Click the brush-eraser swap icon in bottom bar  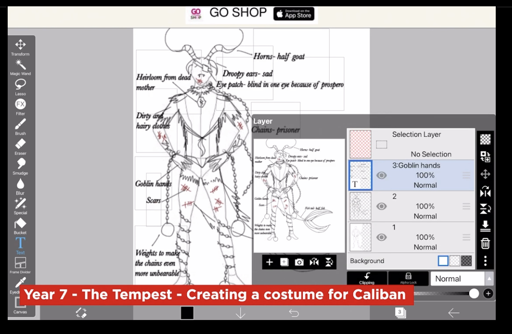(x=81, y=313)
